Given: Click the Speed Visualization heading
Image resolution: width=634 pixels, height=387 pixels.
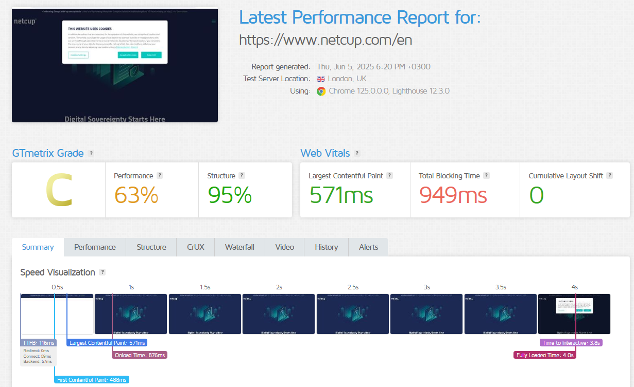Looking at the screenshot, I should tap(58, 272).
